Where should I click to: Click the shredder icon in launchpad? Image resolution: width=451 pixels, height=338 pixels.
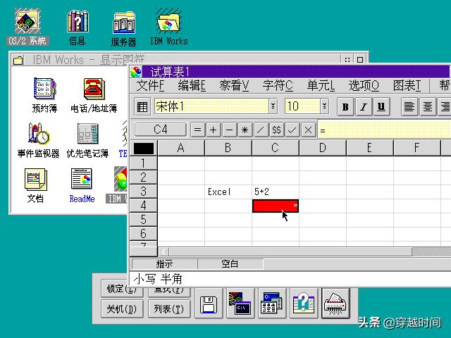tap(336, 303)
